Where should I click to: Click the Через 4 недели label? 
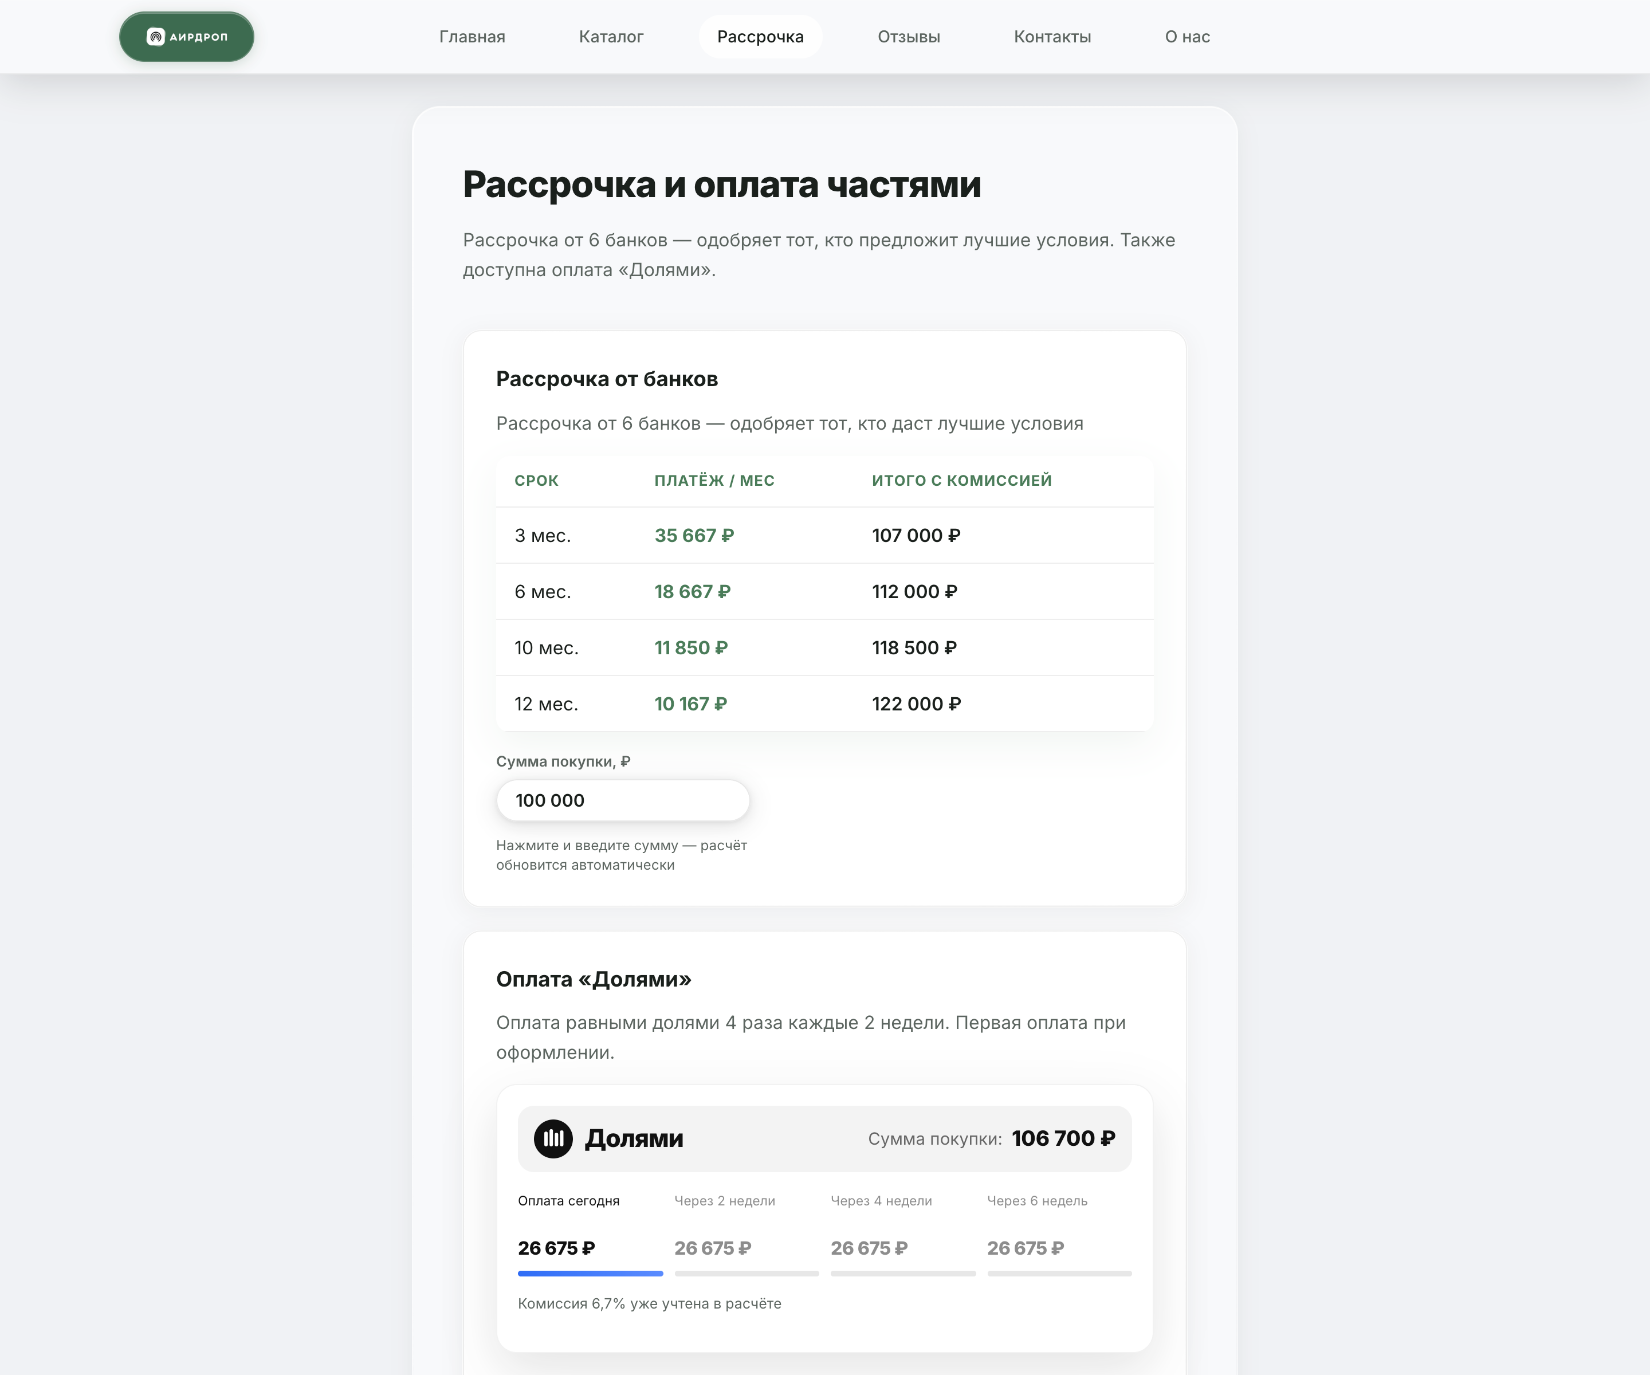[882, 1201]
